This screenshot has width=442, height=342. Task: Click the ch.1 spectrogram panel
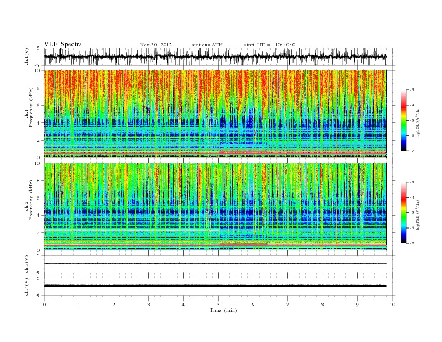click(x=215, y=114)
